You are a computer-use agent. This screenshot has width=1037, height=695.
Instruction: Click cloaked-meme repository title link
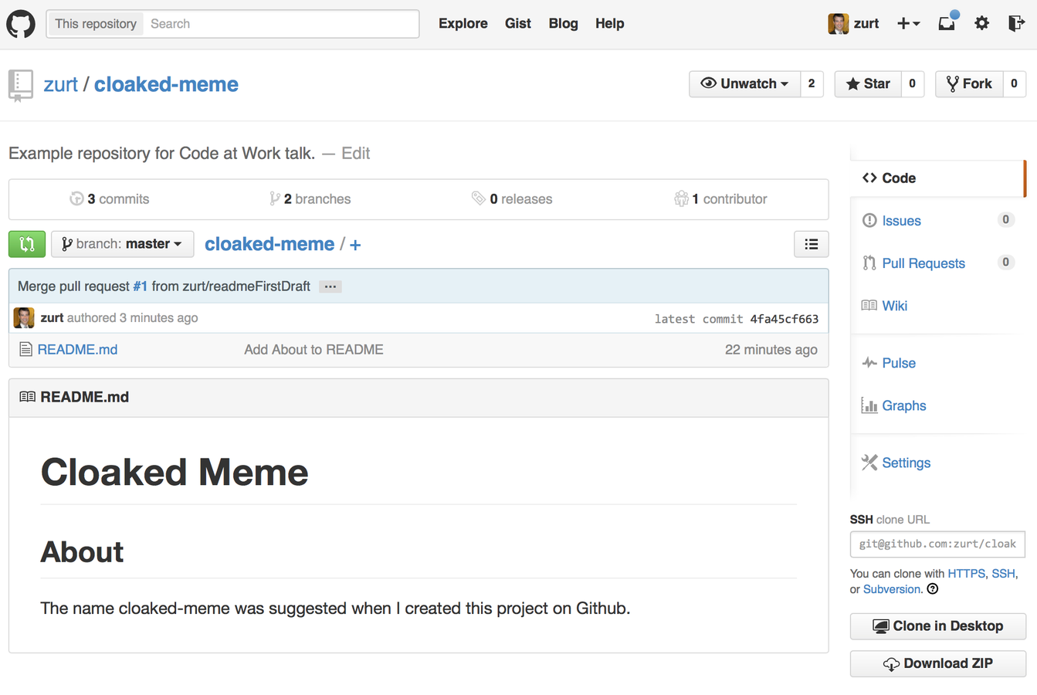[166, 84]
